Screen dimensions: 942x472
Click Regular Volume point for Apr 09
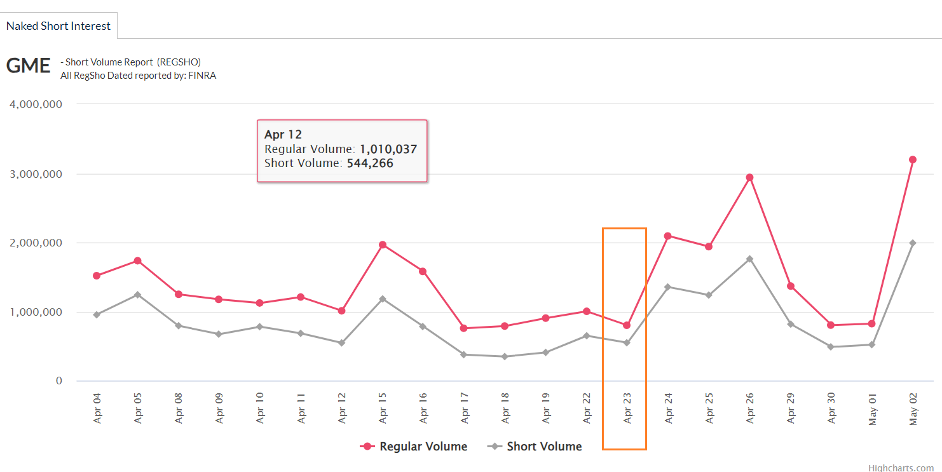[x=219, y=299]
